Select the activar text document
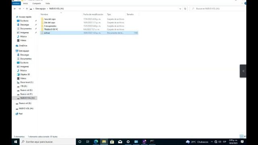This screenshot has width=258, height=145. point(89,33)
